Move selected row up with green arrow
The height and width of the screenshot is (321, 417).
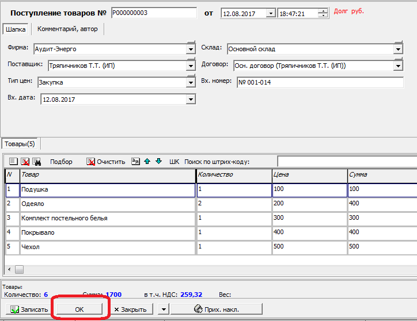(147, 162)
